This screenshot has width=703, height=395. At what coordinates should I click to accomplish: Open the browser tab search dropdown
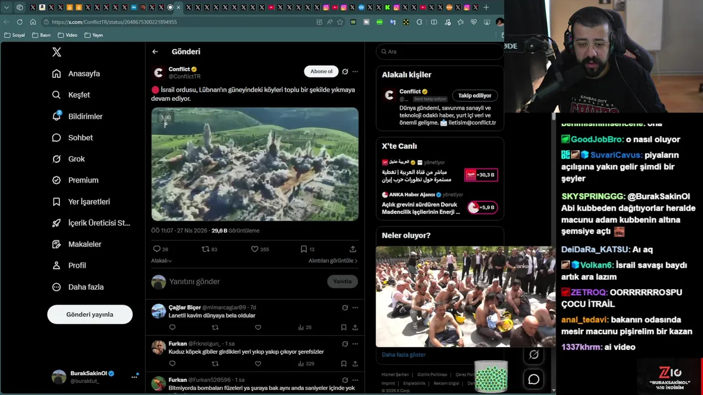(x=7, y=8)
